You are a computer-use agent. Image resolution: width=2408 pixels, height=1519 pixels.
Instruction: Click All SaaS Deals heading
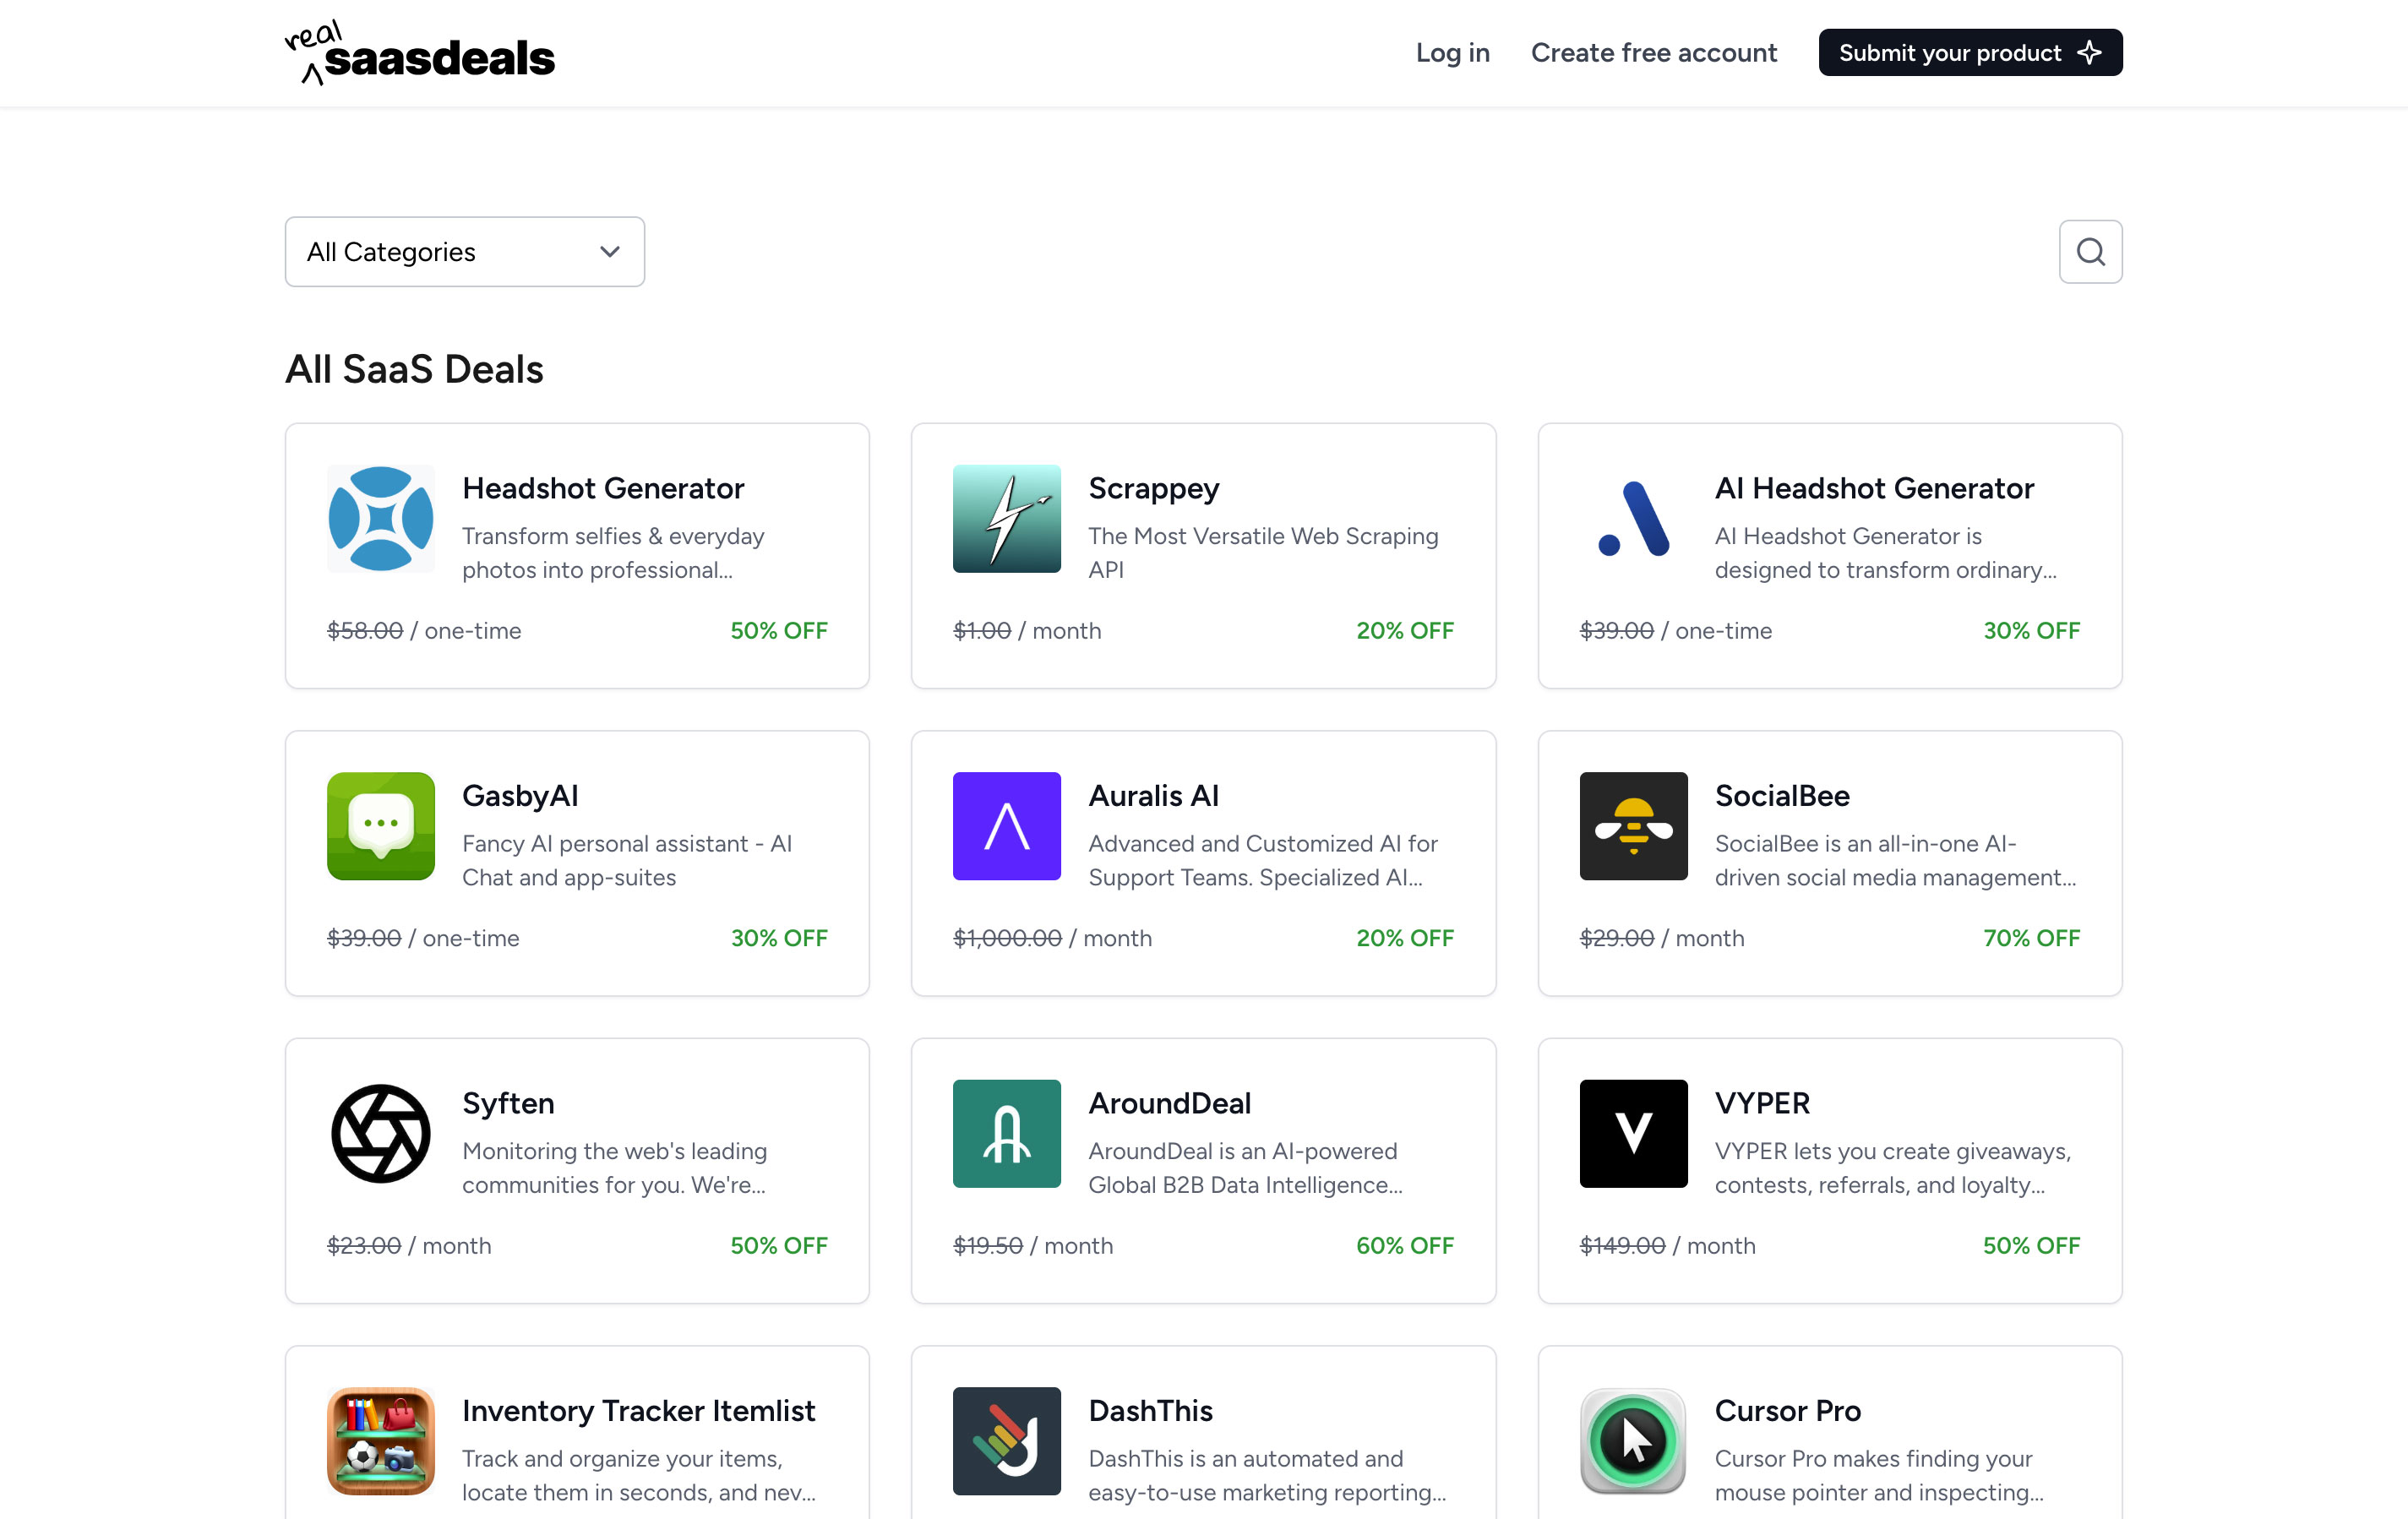tap(414, 369)
